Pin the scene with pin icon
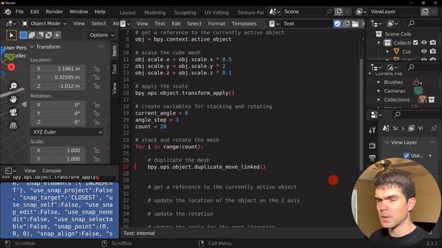The width and height of the screenshot is (442, 248). [x=329, y=12]
